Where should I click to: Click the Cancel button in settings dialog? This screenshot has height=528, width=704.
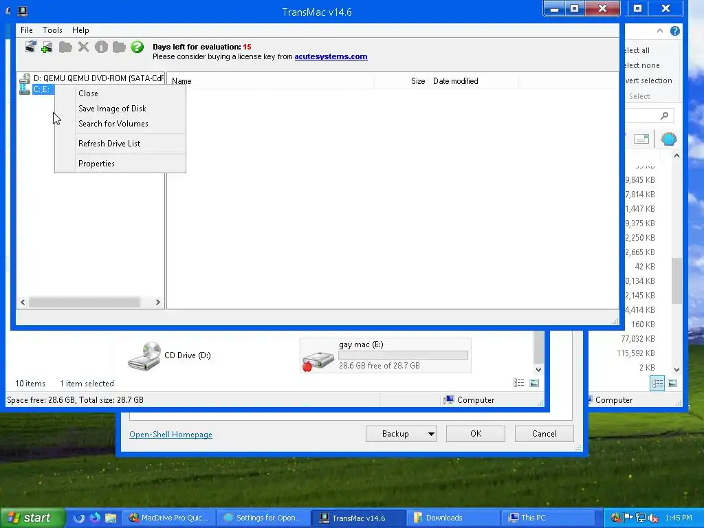[544, 434]
